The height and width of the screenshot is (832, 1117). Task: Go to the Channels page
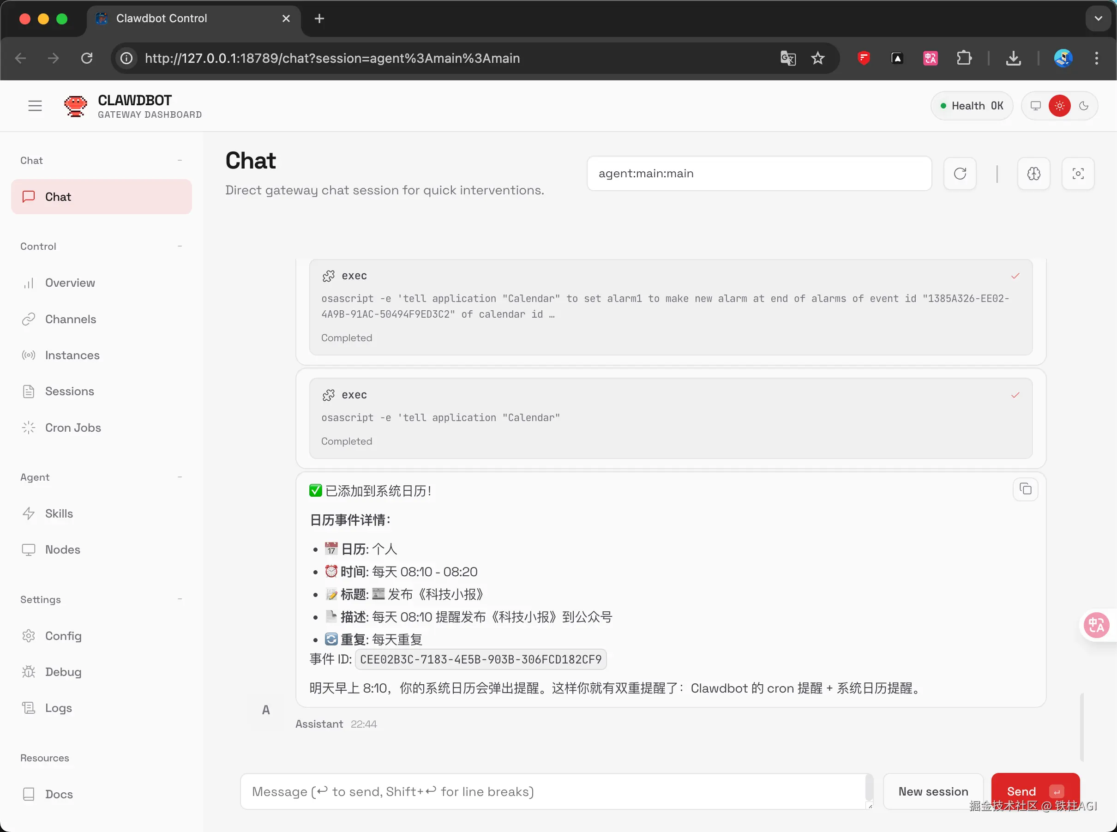(x=71, y=319)
